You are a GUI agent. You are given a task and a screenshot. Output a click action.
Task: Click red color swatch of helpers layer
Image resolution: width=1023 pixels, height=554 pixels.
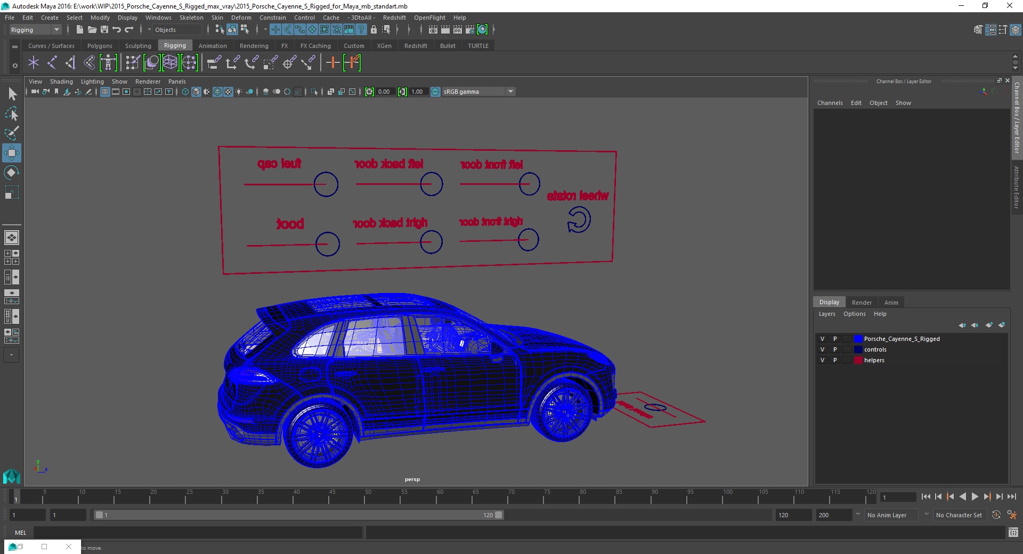858,360
